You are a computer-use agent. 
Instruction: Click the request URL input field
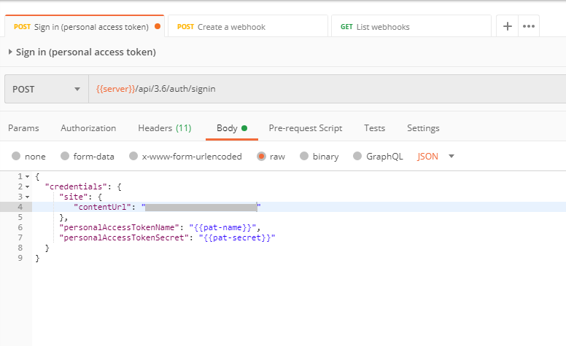pos(328,89)
